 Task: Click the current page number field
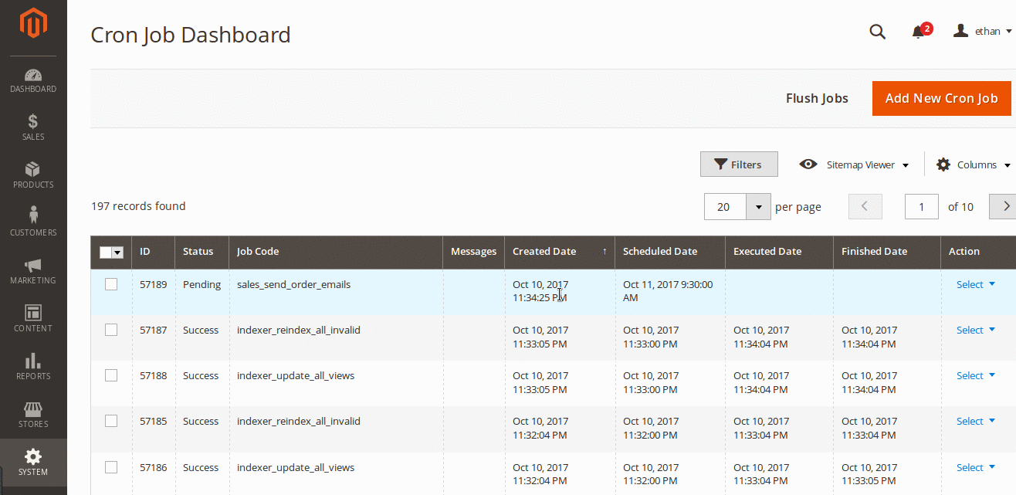coord(922,207)
